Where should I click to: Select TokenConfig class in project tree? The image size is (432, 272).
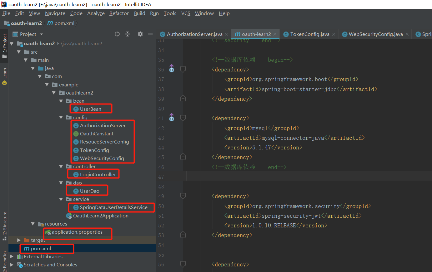tap(94, 150)
